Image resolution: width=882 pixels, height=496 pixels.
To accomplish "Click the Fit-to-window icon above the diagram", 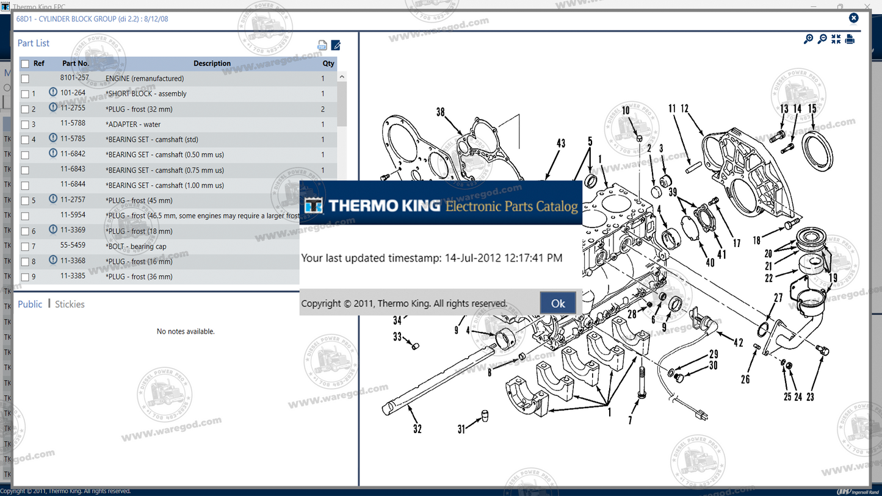I will 836,38.
